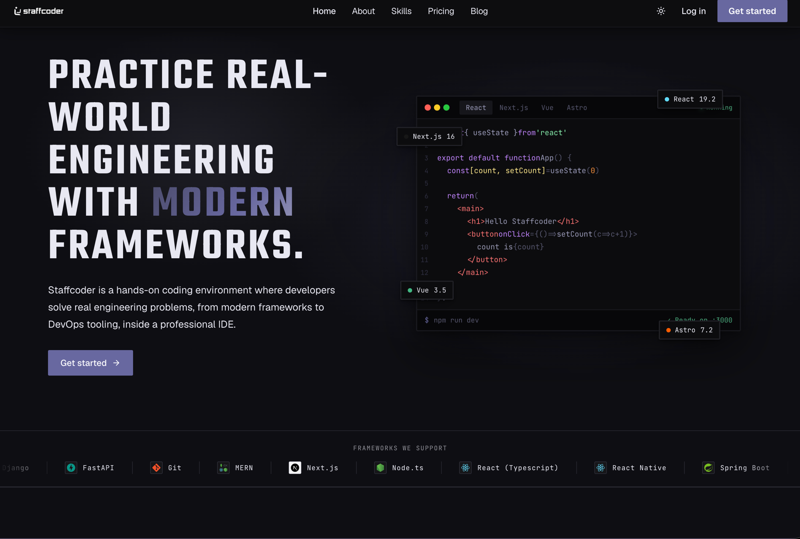This screenshot has width=800, height=539.
Task: Click the Spring Boot leaf icon
Action: [708, 467]
